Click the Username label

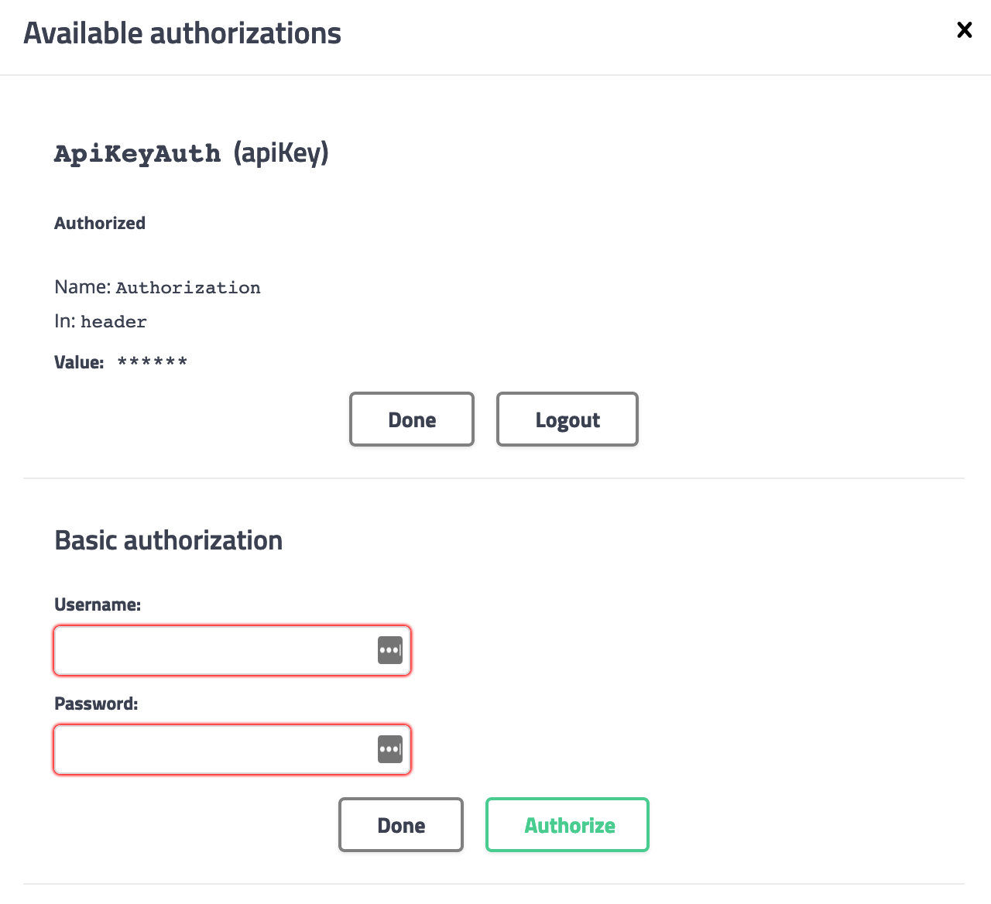[x=97, y=604]
